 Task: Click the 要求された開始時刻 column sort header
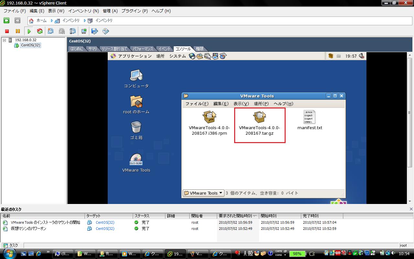pos(238,216)
